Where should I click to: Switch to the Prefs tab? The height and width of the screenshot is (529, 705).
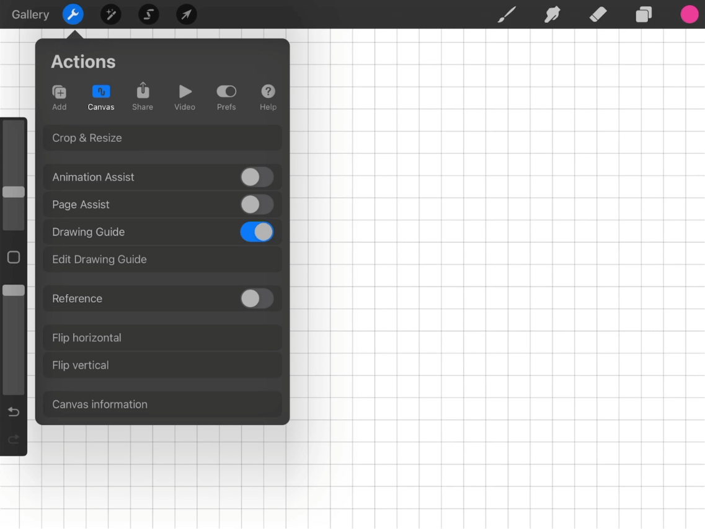[226, 96]
